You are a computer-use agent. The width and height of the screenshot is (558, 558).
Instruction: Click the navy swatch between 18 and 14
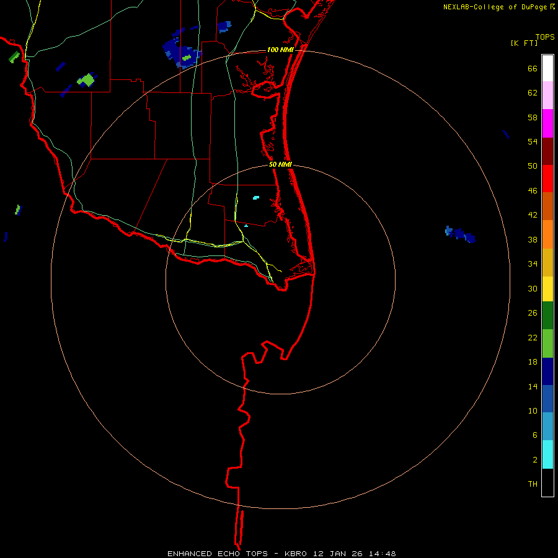pyautogui.click(x=547, y=371)
